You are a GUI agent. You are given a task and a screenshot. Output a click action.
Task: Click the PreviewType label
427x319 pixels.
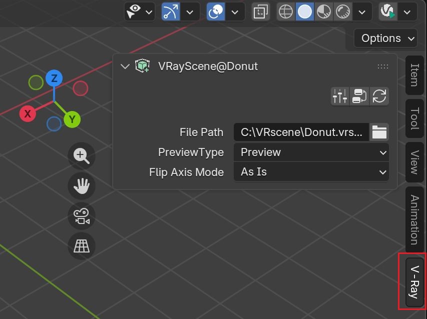191,152
